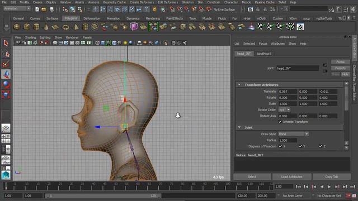Click the save scene icon
The image size is (358, 201).
coord(51,9)
